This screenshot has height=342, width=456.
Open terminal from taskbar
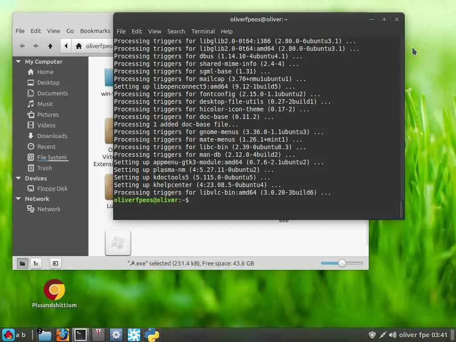coord(80,335)
